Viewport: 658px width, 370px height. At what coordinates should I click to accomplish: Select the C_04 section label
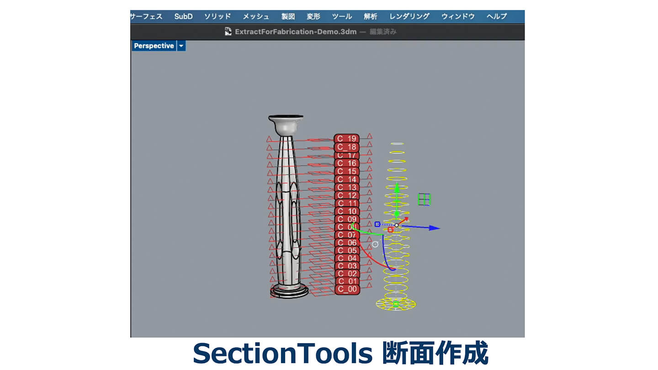coord(346,258)
